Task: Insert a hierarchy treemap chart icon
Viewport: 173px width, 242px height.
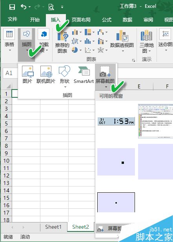Action: pos(88,32)
